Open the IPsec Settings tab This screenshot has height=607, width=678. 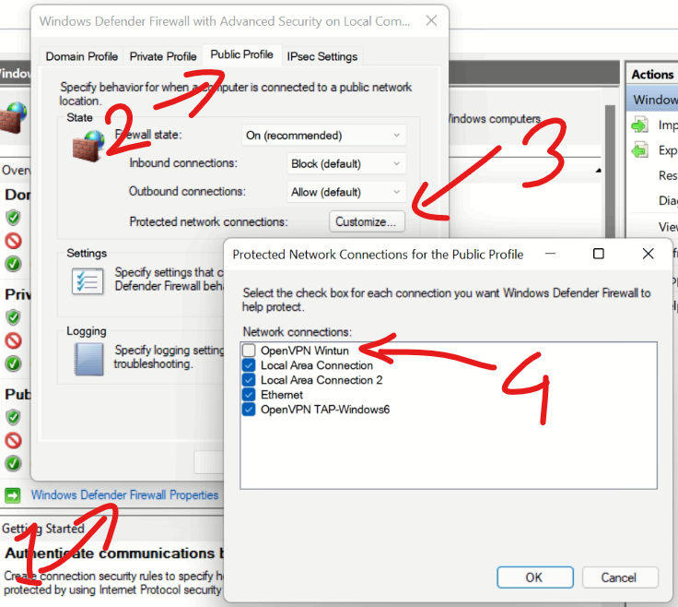322,56
